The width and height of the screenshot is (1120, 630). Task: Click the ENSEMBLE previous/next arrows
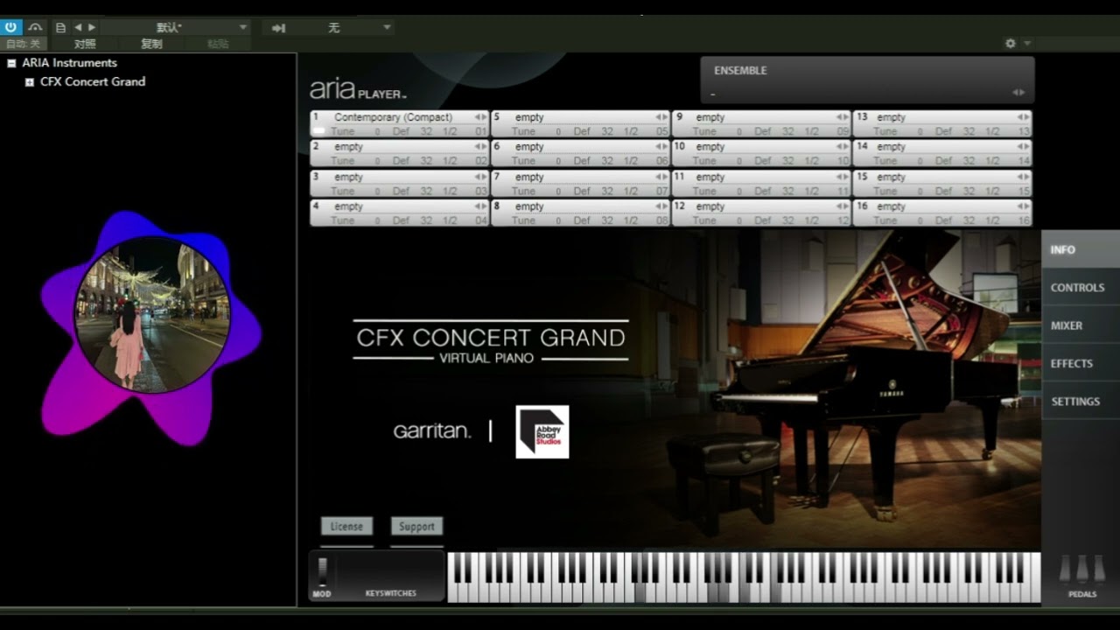1018,93
